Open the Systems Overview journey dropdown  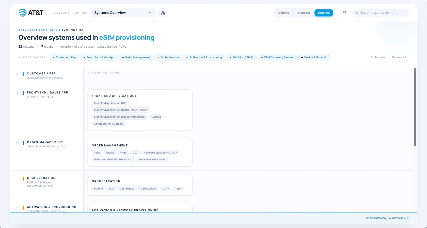(x=123, y=13)
